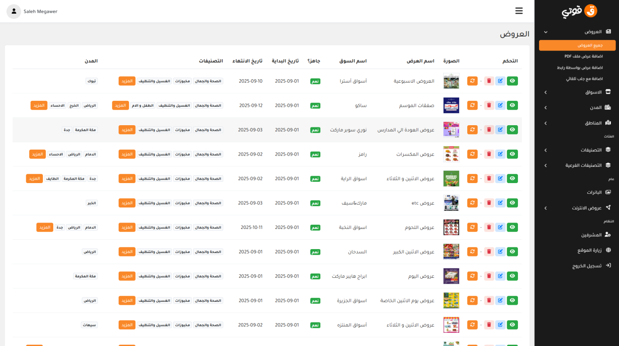Screen dimensions: 619x346
Task: Click edit icon for عروض اليوم row
Action: 500,276
